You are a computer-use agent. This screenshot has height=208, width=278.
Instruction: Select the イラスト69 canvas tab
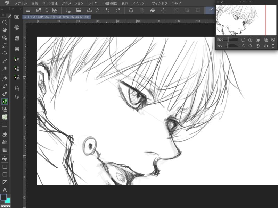point(57,17)
